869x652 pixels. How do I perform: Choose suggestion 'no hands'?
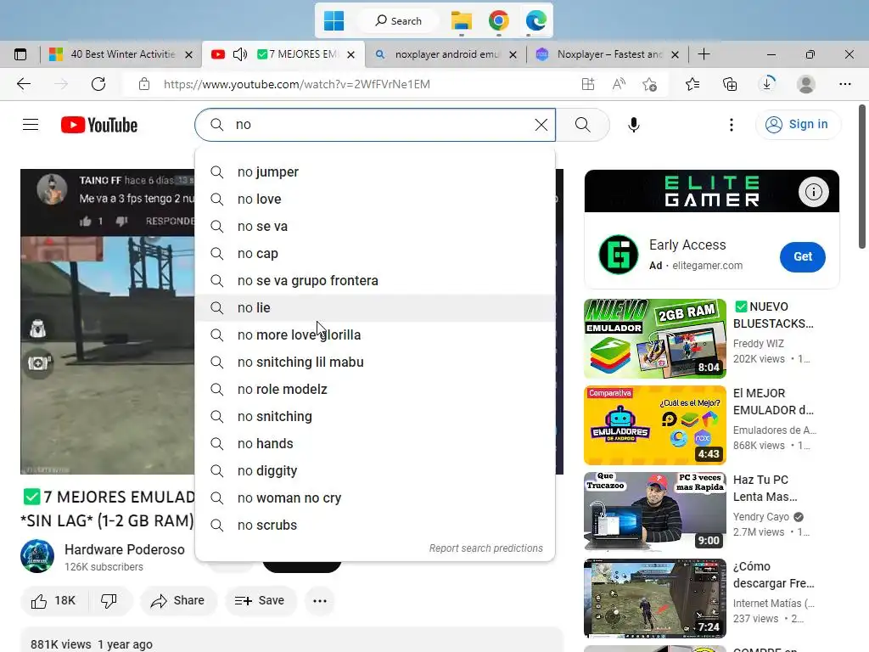(x=375, y=443)
